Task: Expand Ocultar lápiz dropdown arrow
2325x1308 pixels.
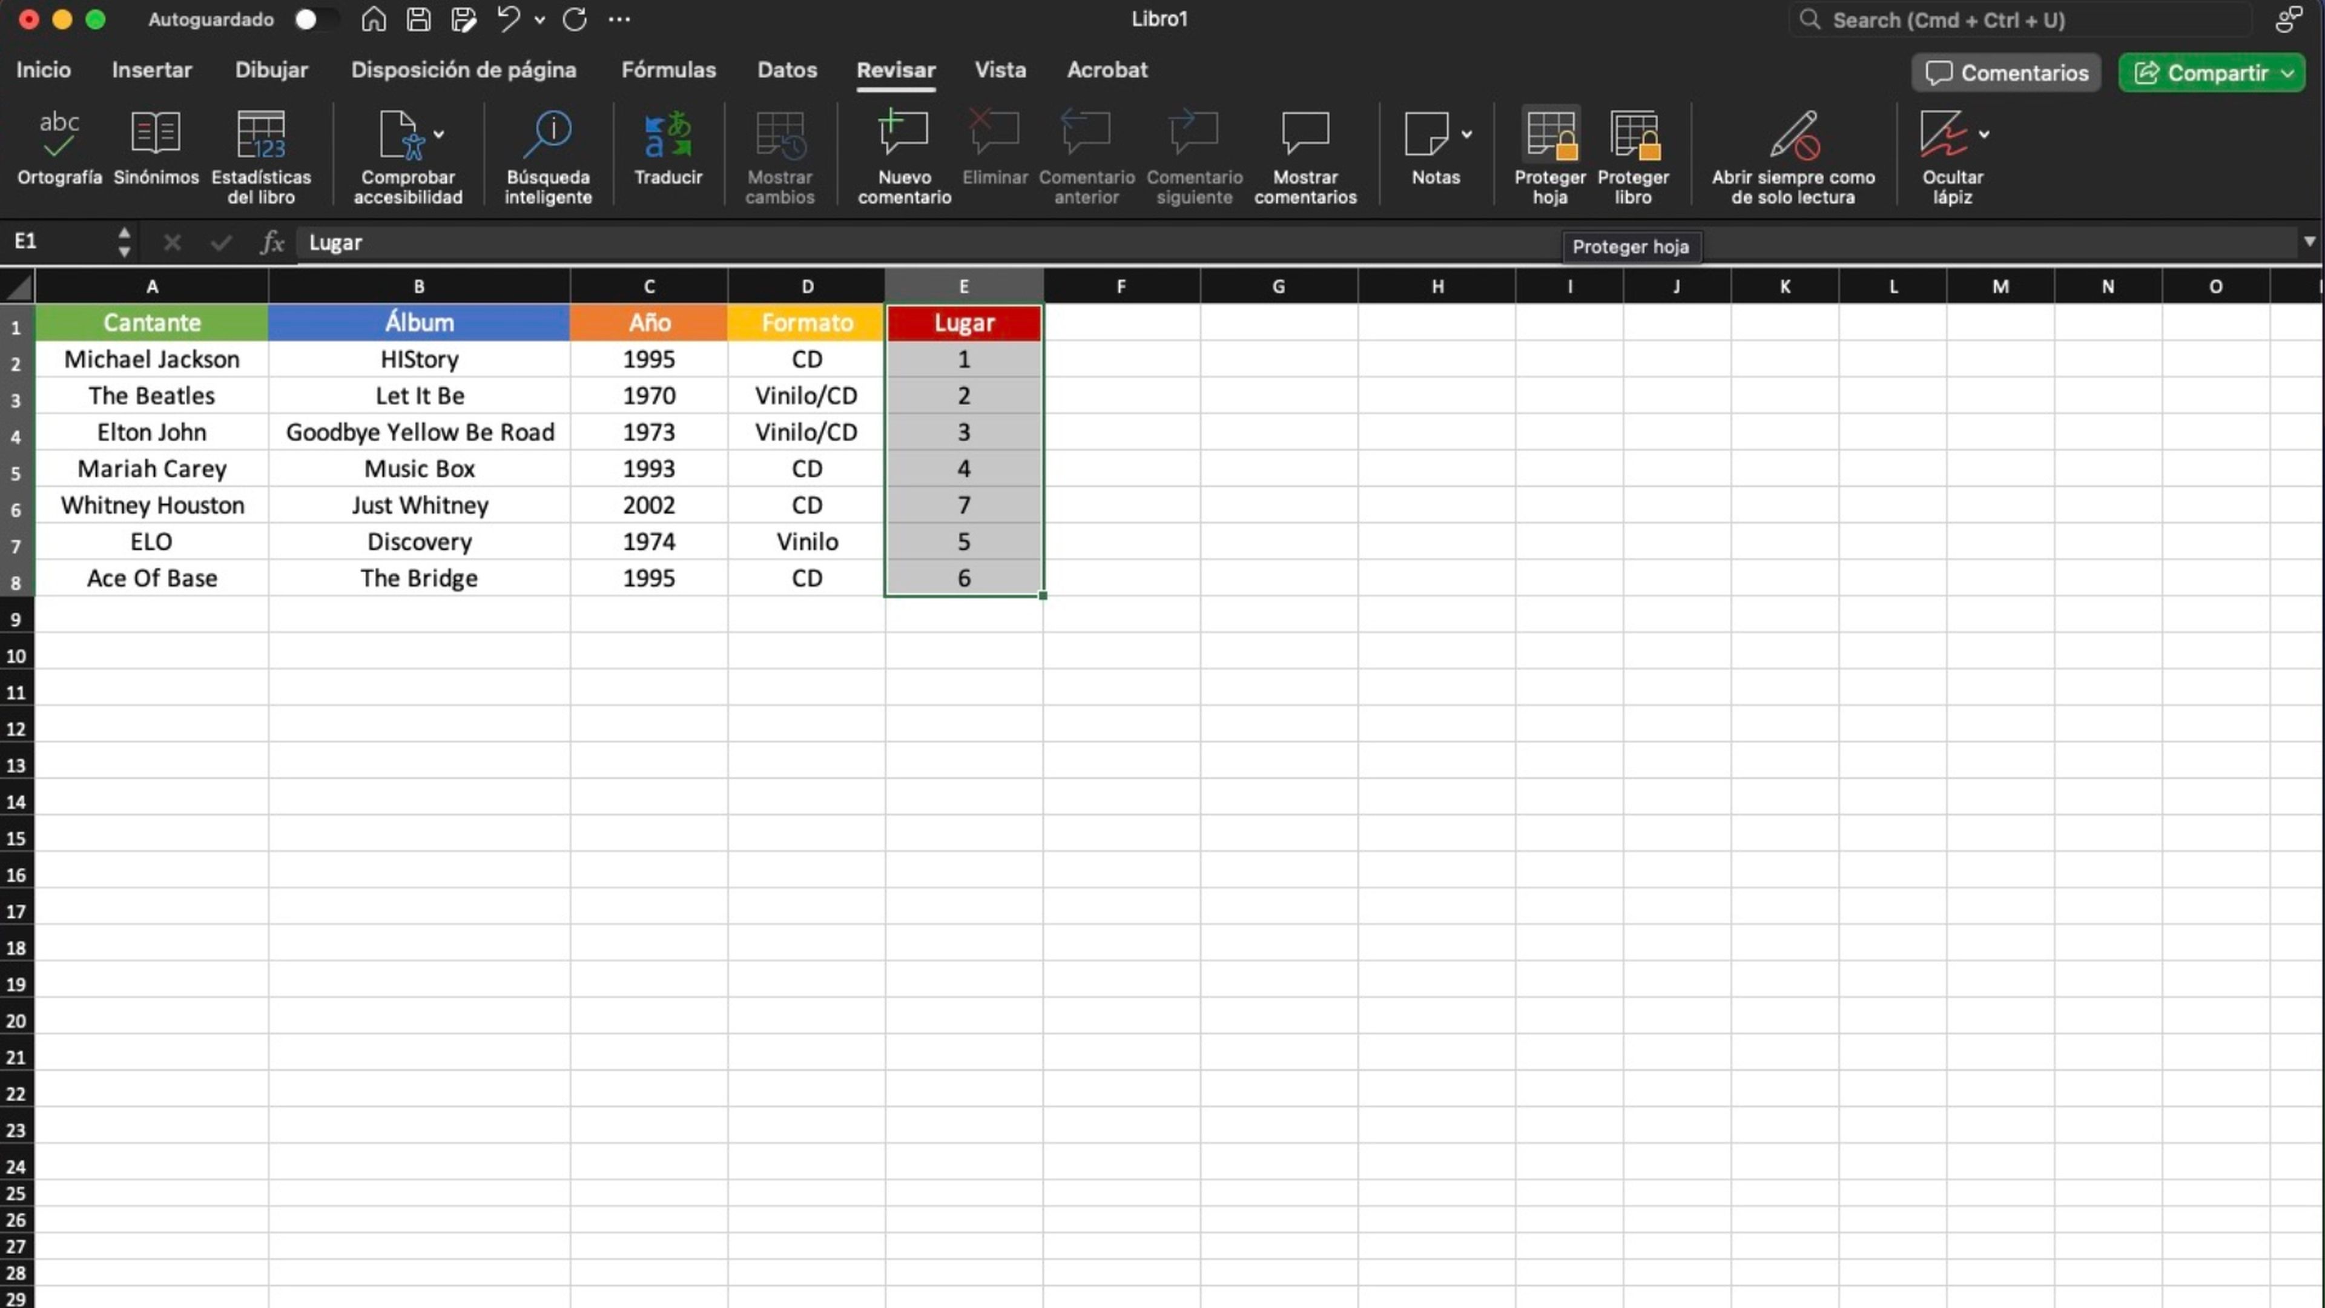Action: [x=1984, y=134]
